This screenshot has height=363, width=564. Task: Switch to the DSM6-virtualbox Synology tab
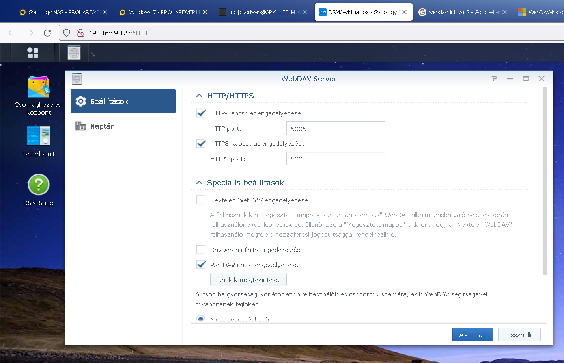click(363, 12)
